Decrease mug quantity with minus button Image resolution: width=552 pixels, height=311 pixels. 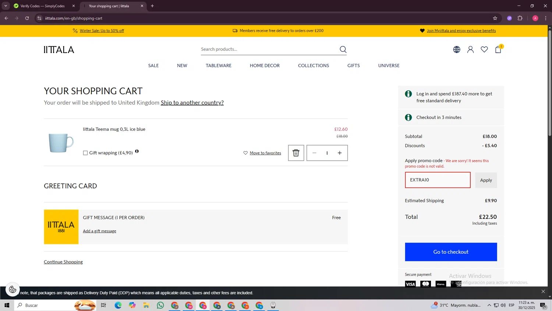click(314, 153)
